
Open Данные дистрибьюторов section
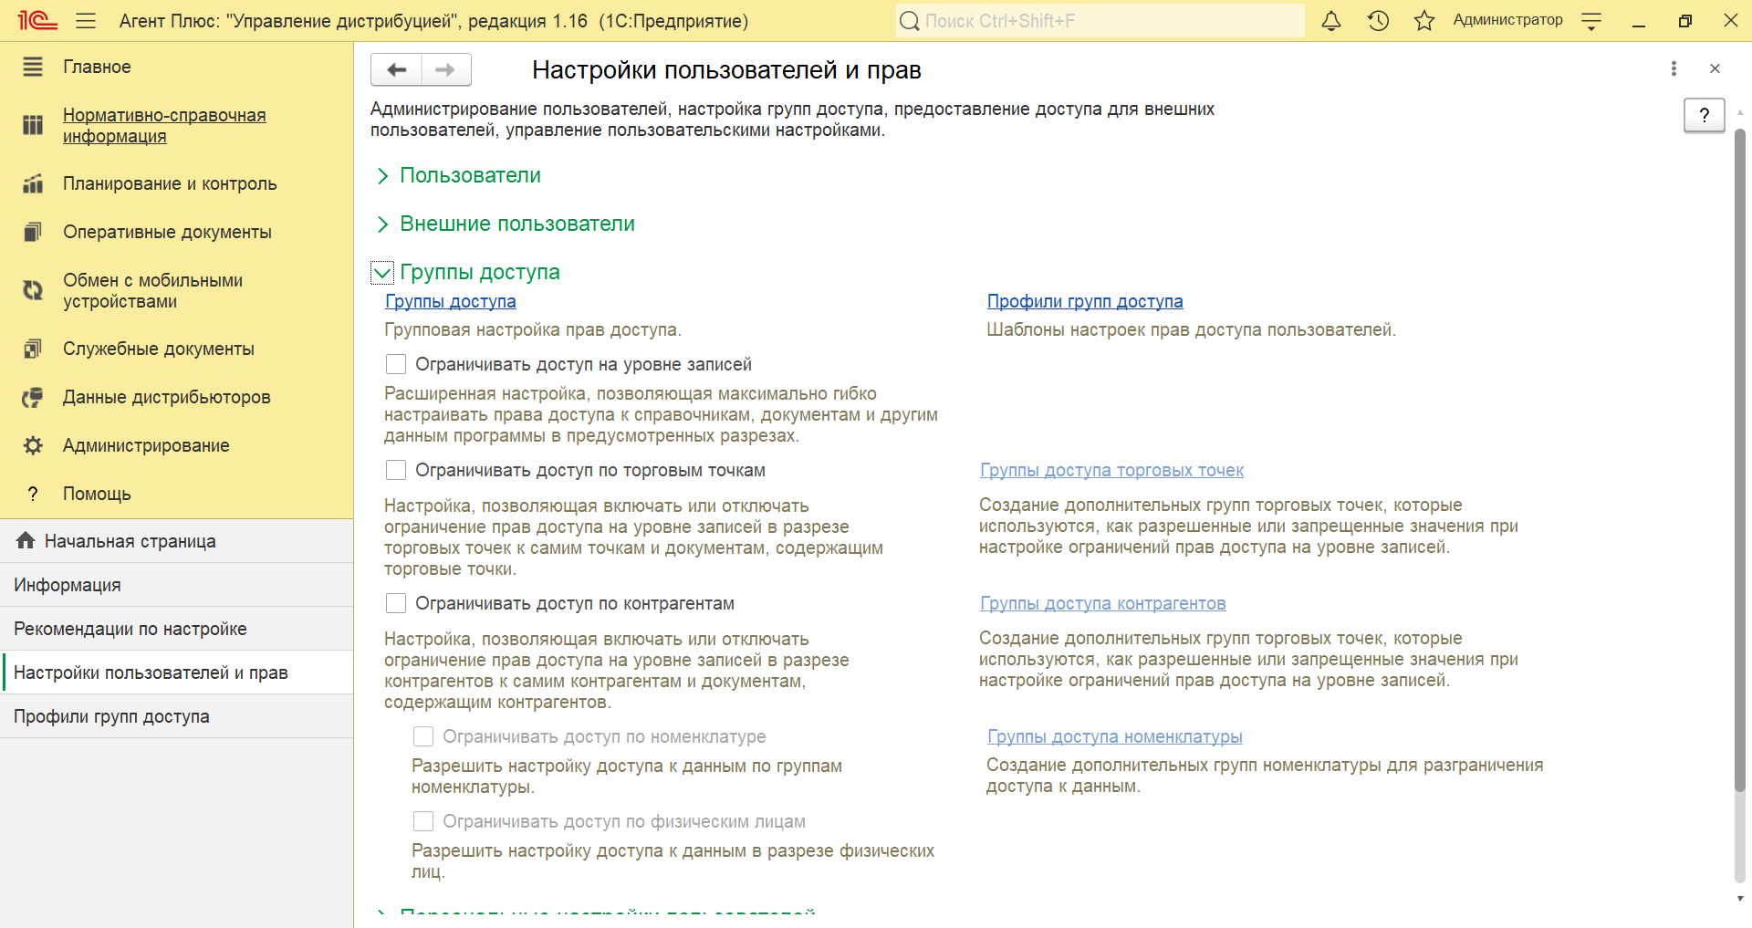click(166, 397)
